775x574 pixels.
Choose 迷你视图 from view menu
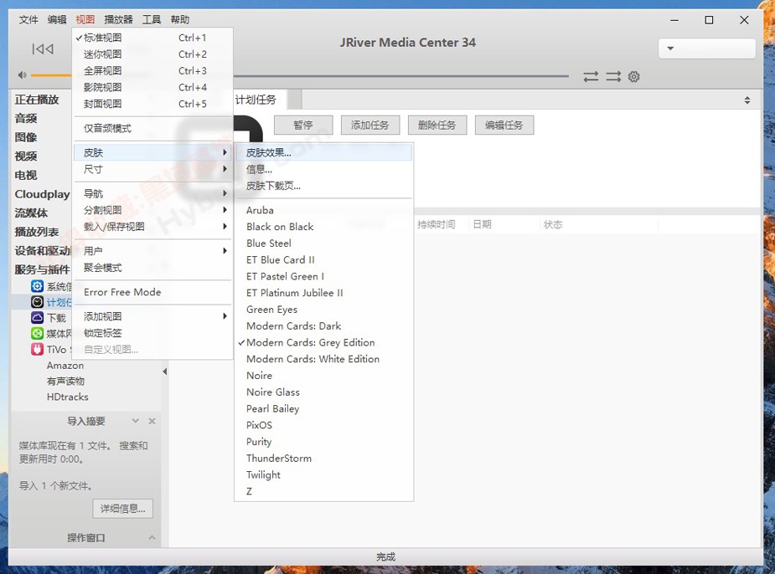[152, 54]
